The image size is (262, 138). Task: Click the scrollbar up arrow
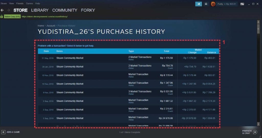258,21
